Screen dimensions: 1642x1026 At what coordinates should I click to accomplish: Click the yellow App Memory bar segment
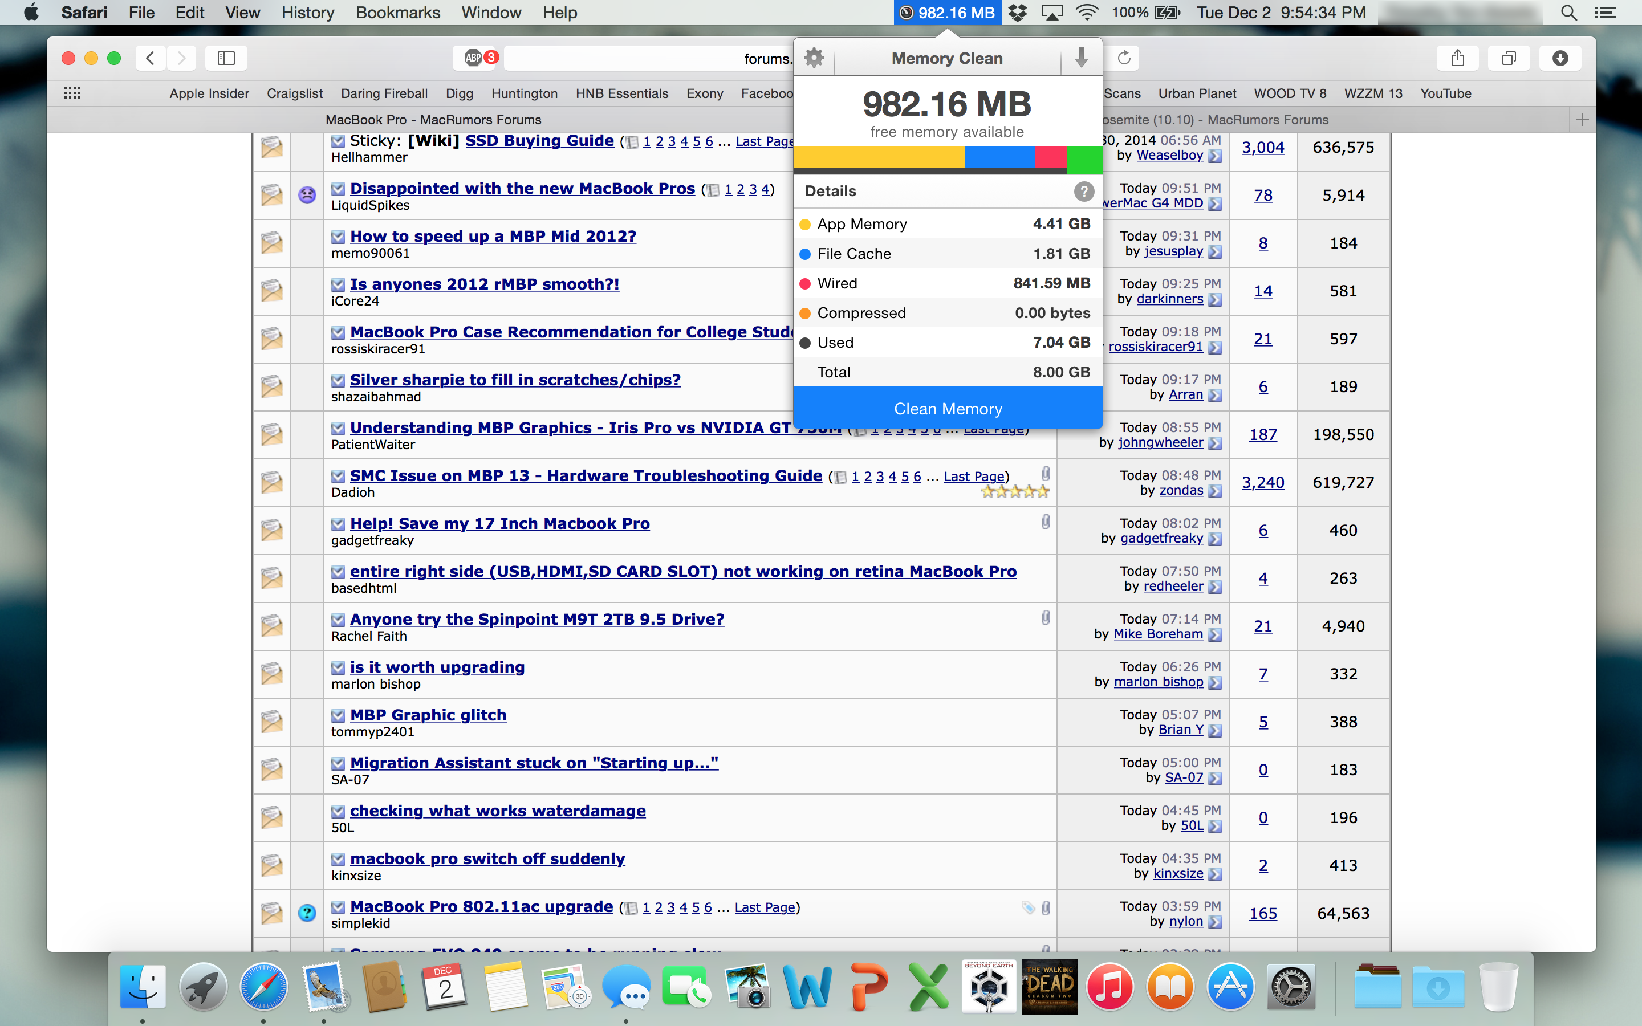click(x=879, y=157)
